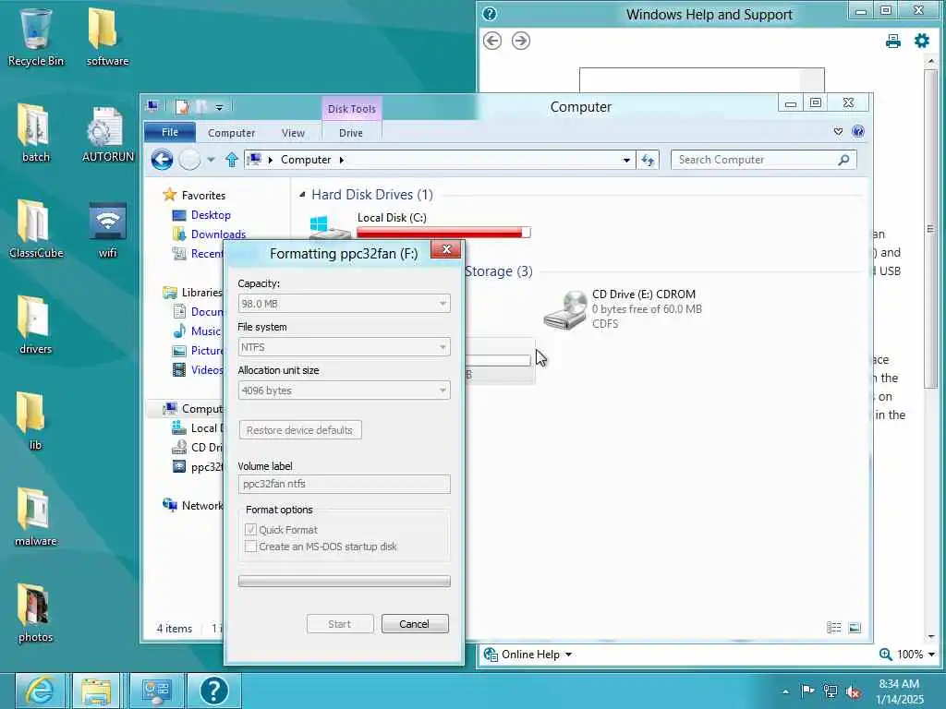Open the Computer ribbon tab

click(x=231, y=133)
